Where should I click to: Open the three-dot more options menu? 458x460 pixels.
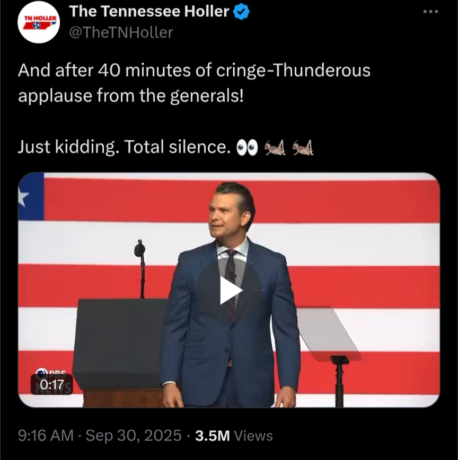430,12
